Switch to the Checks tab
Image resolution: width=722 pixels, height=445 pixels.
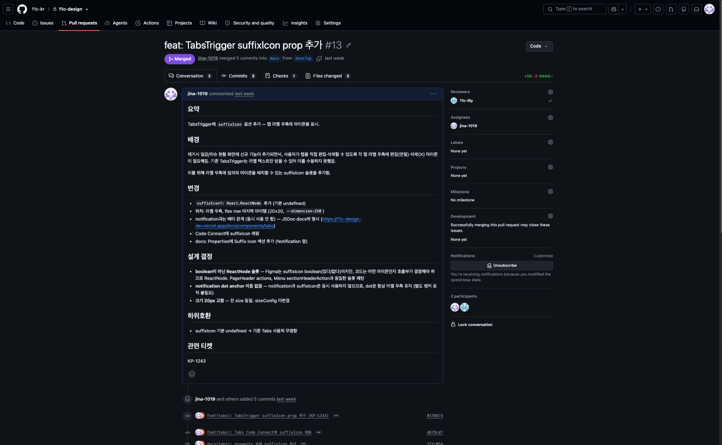(281, 76)
